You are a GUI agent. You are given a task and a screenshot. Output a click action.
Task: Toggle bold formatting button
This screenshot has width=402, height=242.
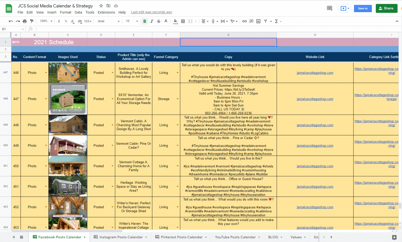[144, 21]
